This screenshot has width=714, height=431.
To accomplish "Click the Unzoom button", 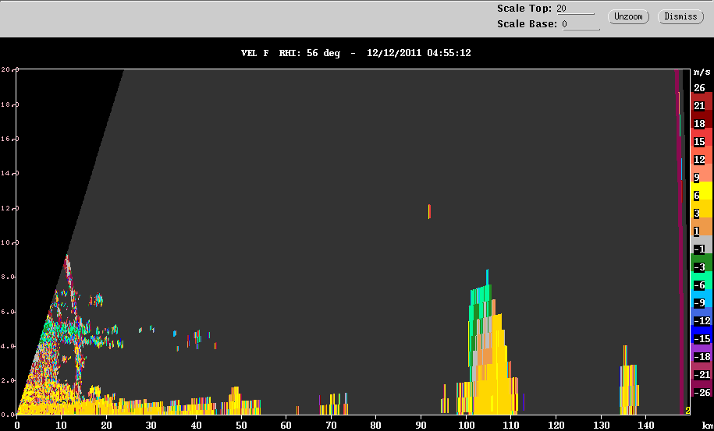I will pyautogui.click(x=628, y=17).
